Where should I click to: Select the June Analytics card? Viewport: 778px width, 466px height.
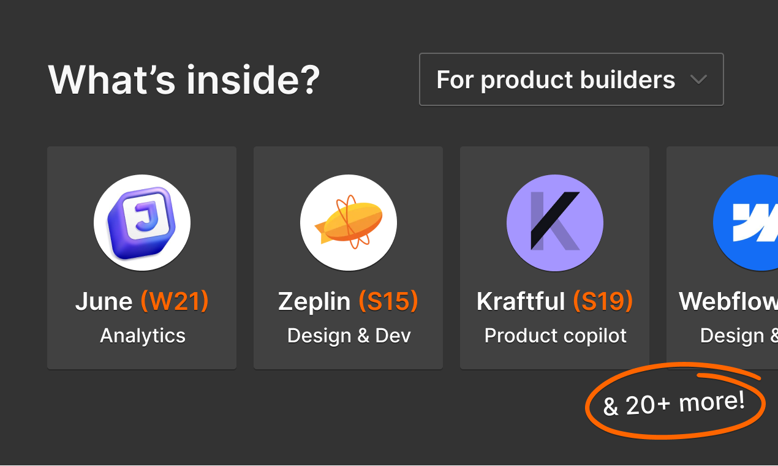click(142, 258)
